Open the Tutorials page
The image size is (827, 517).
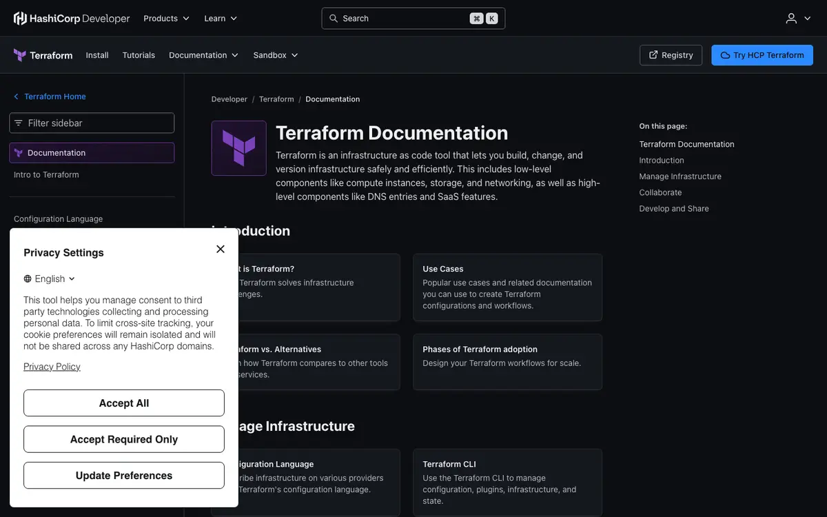click(139, 55)
